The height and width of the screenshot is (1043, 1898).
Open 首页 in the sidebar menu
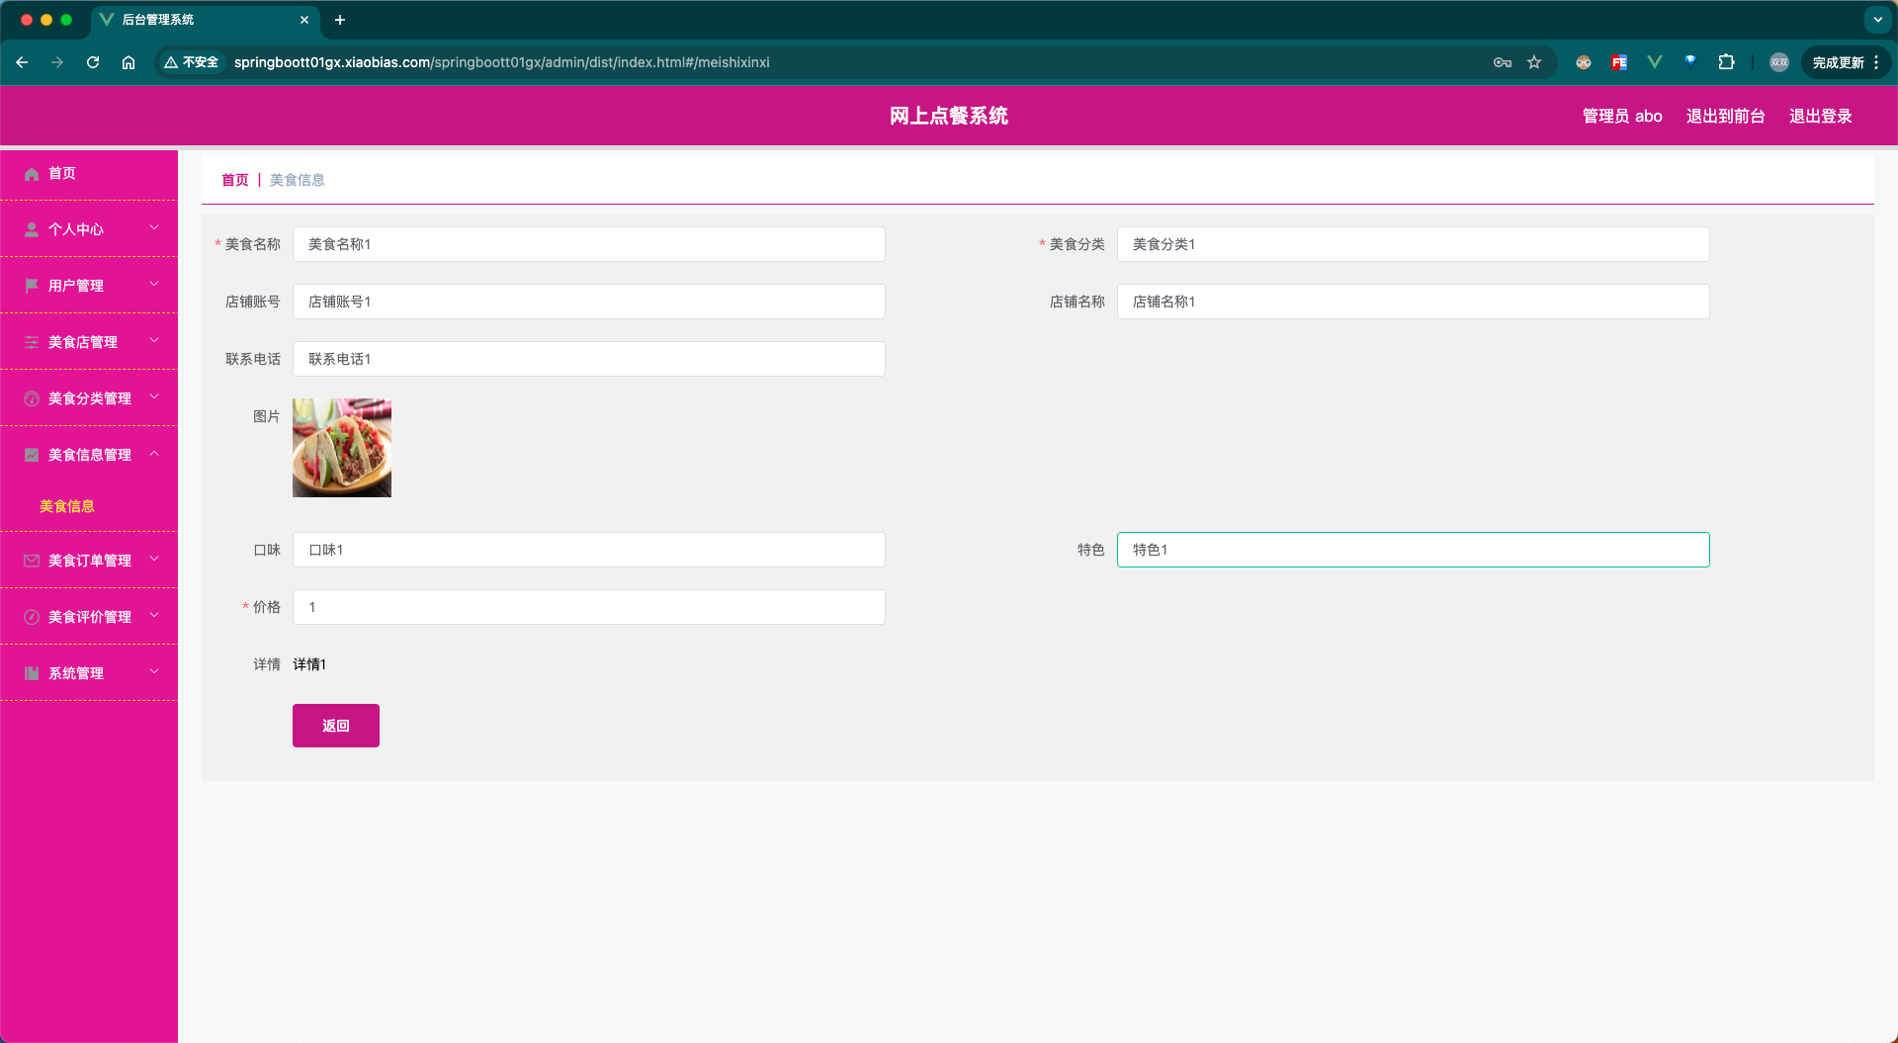click(89, 174)
